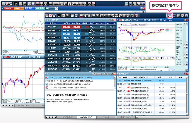Open settings gear in front window toolbar
The width and height of the screenshot is (192, 123).
[178, 15]
